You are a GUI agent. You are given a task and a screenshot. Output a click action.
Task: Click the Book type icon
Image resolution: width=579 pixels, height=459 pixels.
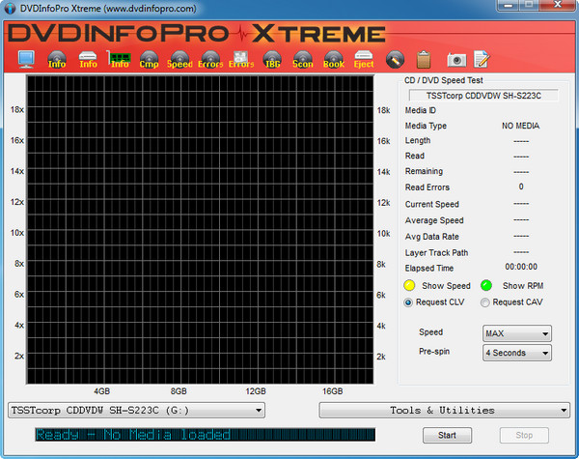[x=334, y=60]
